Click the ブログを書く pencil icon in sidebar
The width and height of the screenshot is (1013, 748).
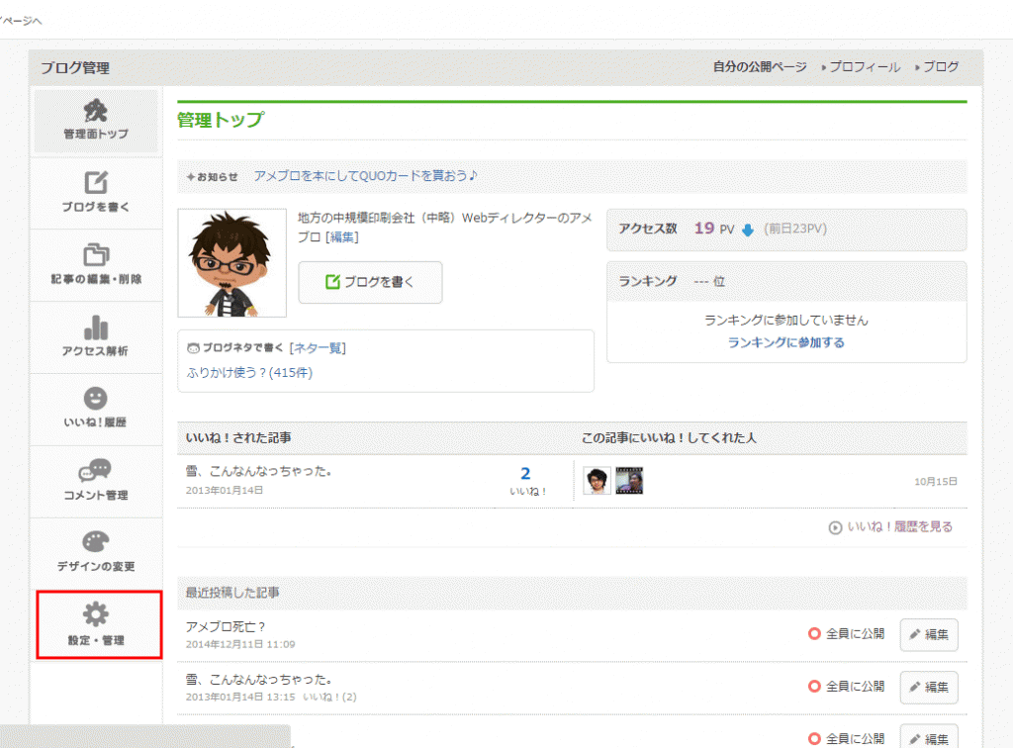click(96, 184)
